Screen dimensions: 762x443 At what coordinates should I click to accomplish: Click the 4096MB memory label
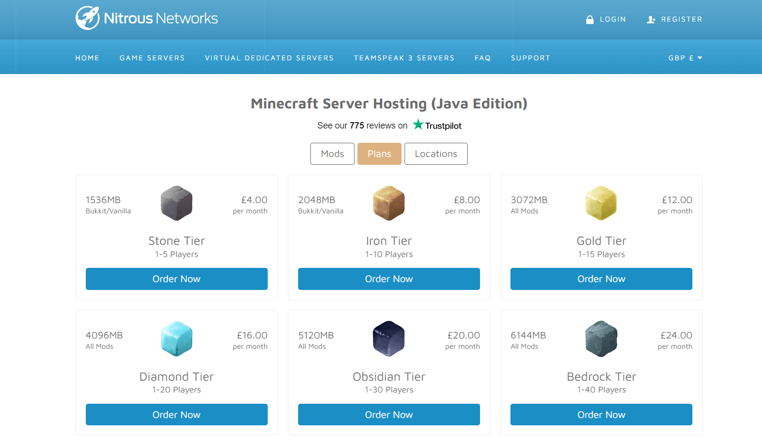104,336
